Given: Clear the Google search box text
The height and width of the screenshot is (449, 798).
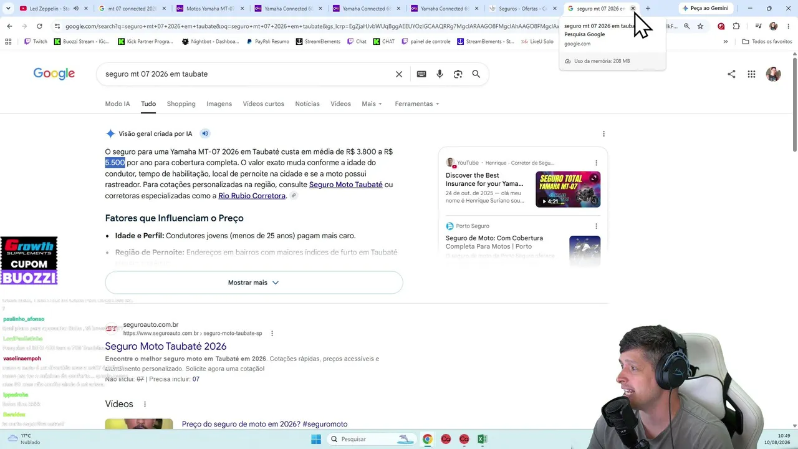Looking at the screenshot, I should (x=399, y=74).
